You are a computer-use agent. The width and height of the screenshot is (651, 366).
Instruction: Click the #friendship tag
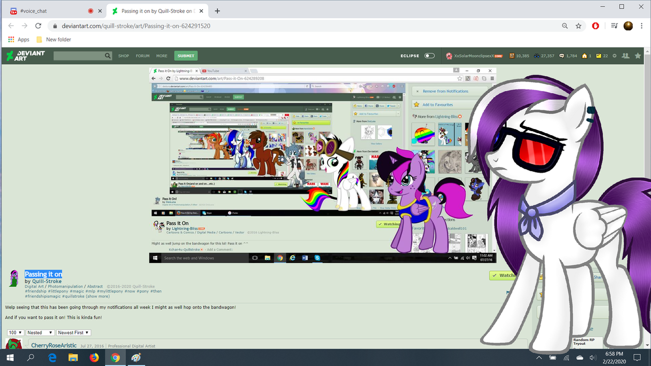coord(35,291)
